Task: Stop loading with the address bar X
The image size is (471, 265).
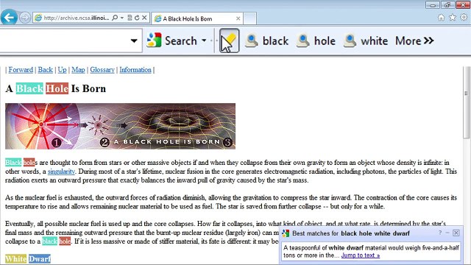Action: [144, 18]
